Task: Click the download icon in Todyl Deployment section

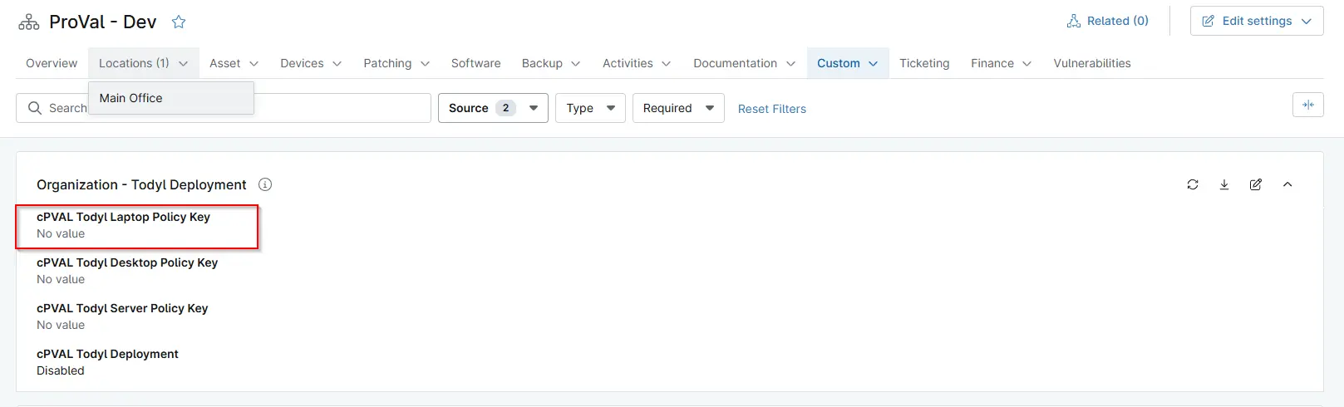Action: pyautogui.click(x=1224, y=184)
